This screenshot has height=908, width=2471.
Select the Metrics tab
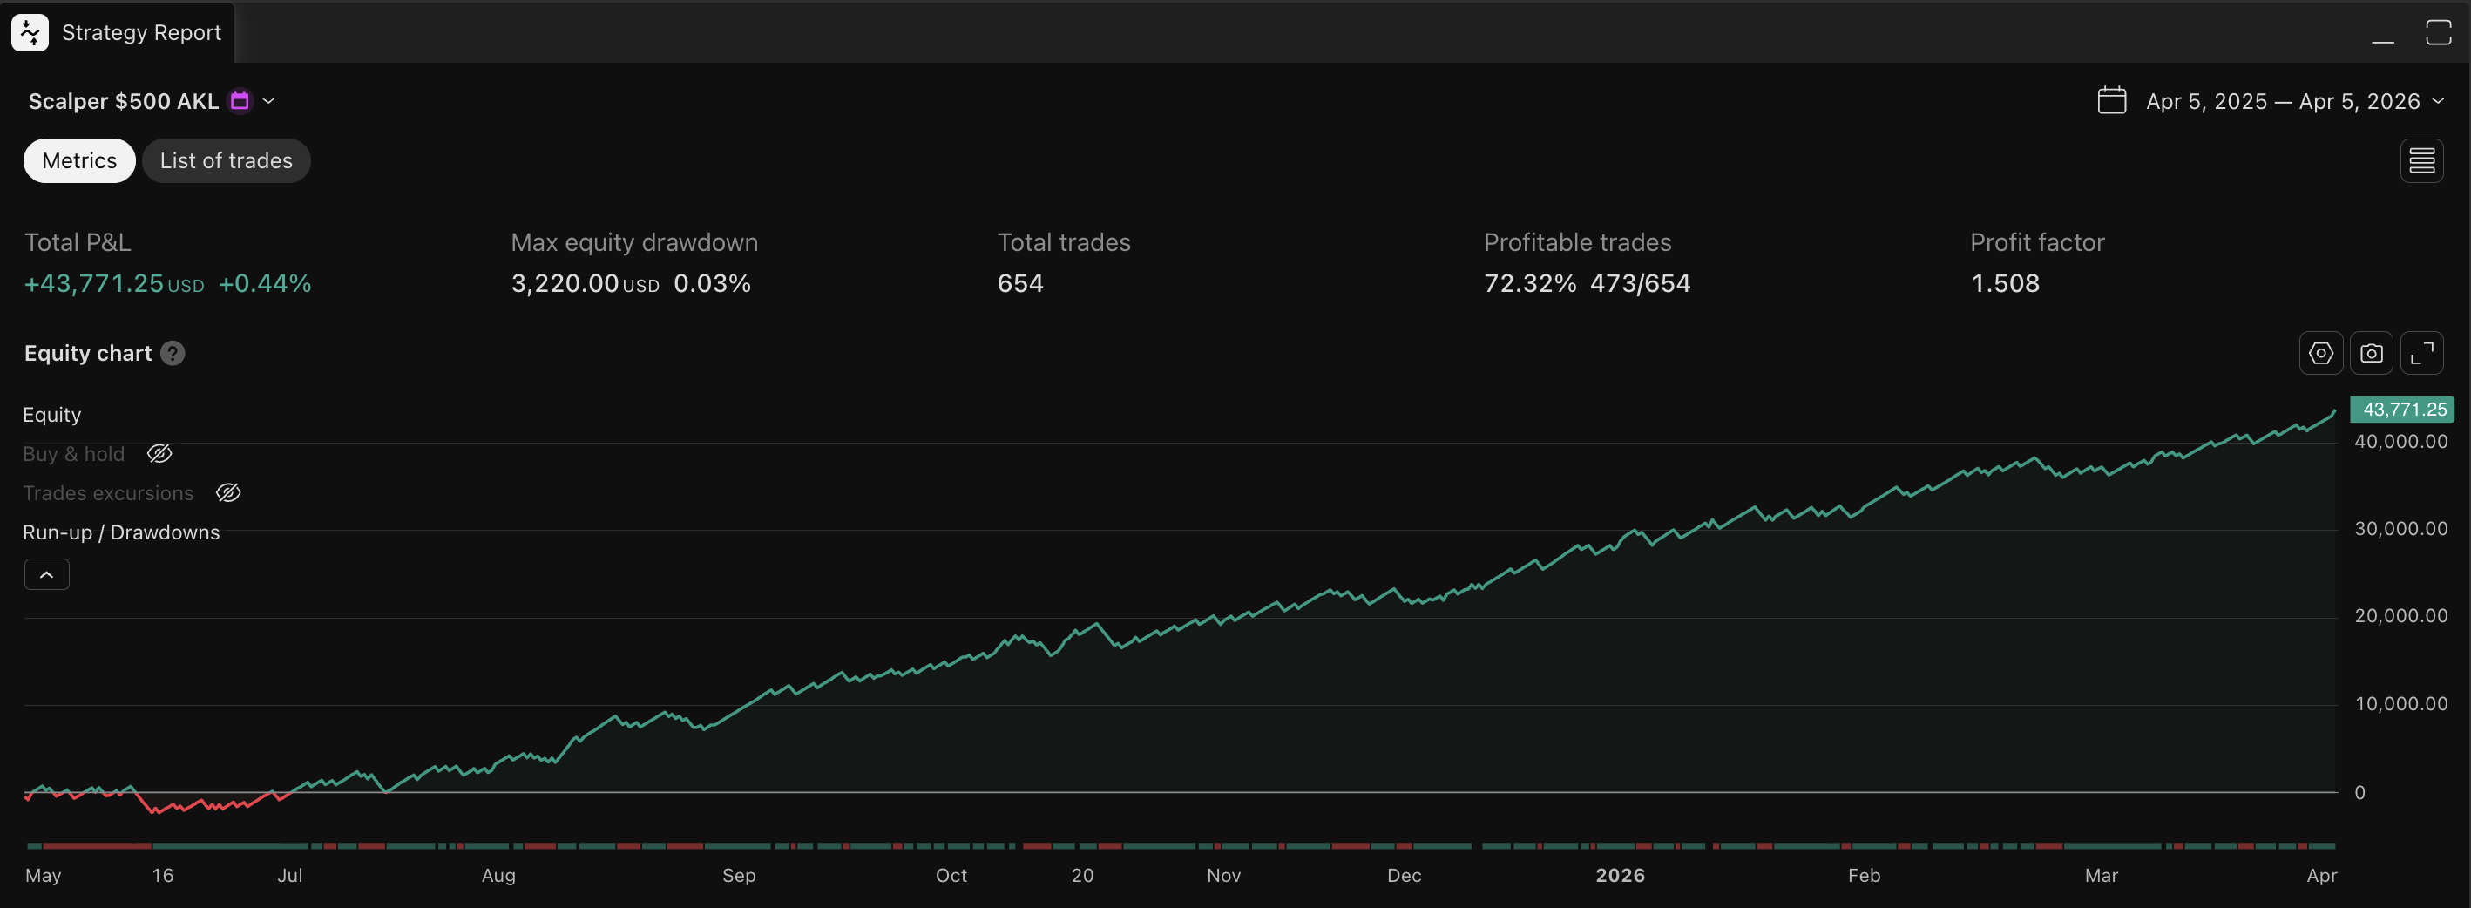click(x=78, y=160)
